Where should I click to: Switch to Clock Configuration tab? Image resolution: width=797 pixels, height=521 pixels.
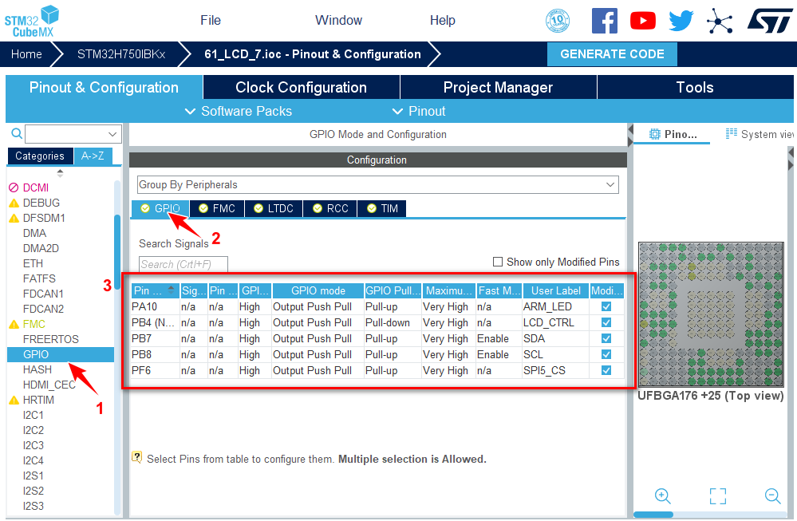coord(301,88)
